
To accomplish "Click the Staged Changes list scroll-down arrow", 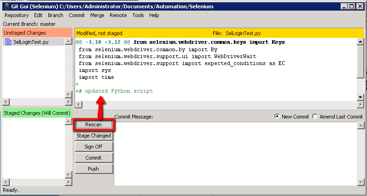I will point(68,175).
